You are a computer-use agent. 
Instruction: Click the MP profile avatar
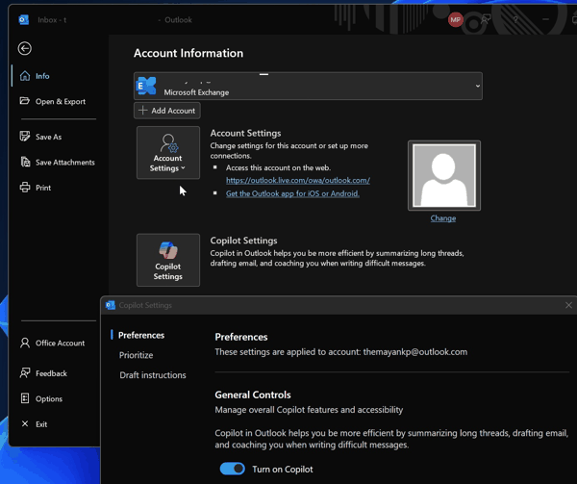[455, 20]
